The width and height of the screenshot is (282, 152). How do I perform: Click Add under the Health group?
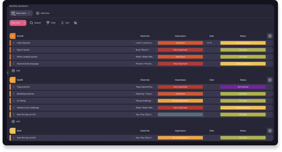(16, 121)
